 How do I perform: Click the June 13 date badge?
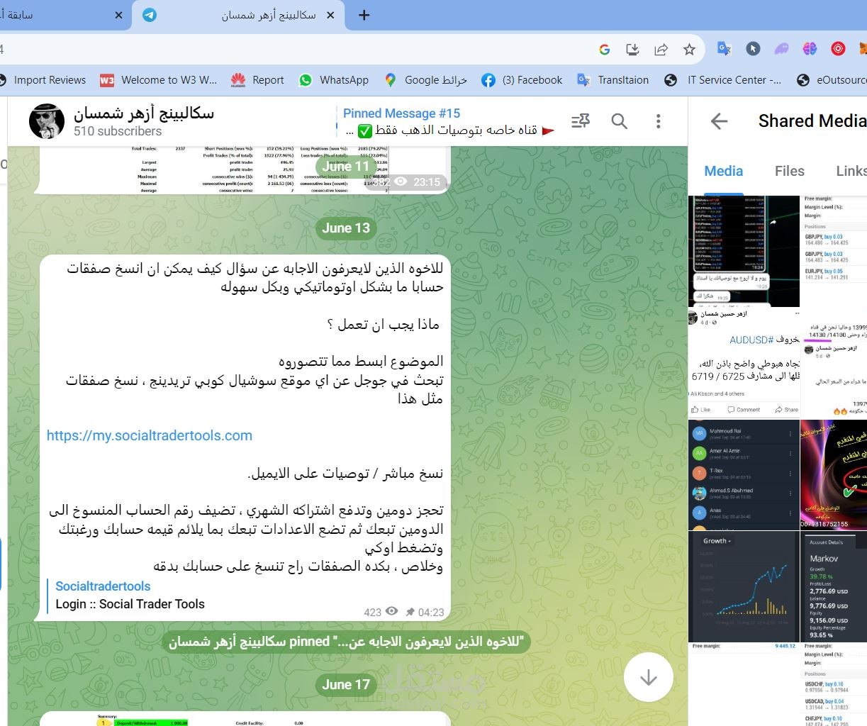click(346, 228)
